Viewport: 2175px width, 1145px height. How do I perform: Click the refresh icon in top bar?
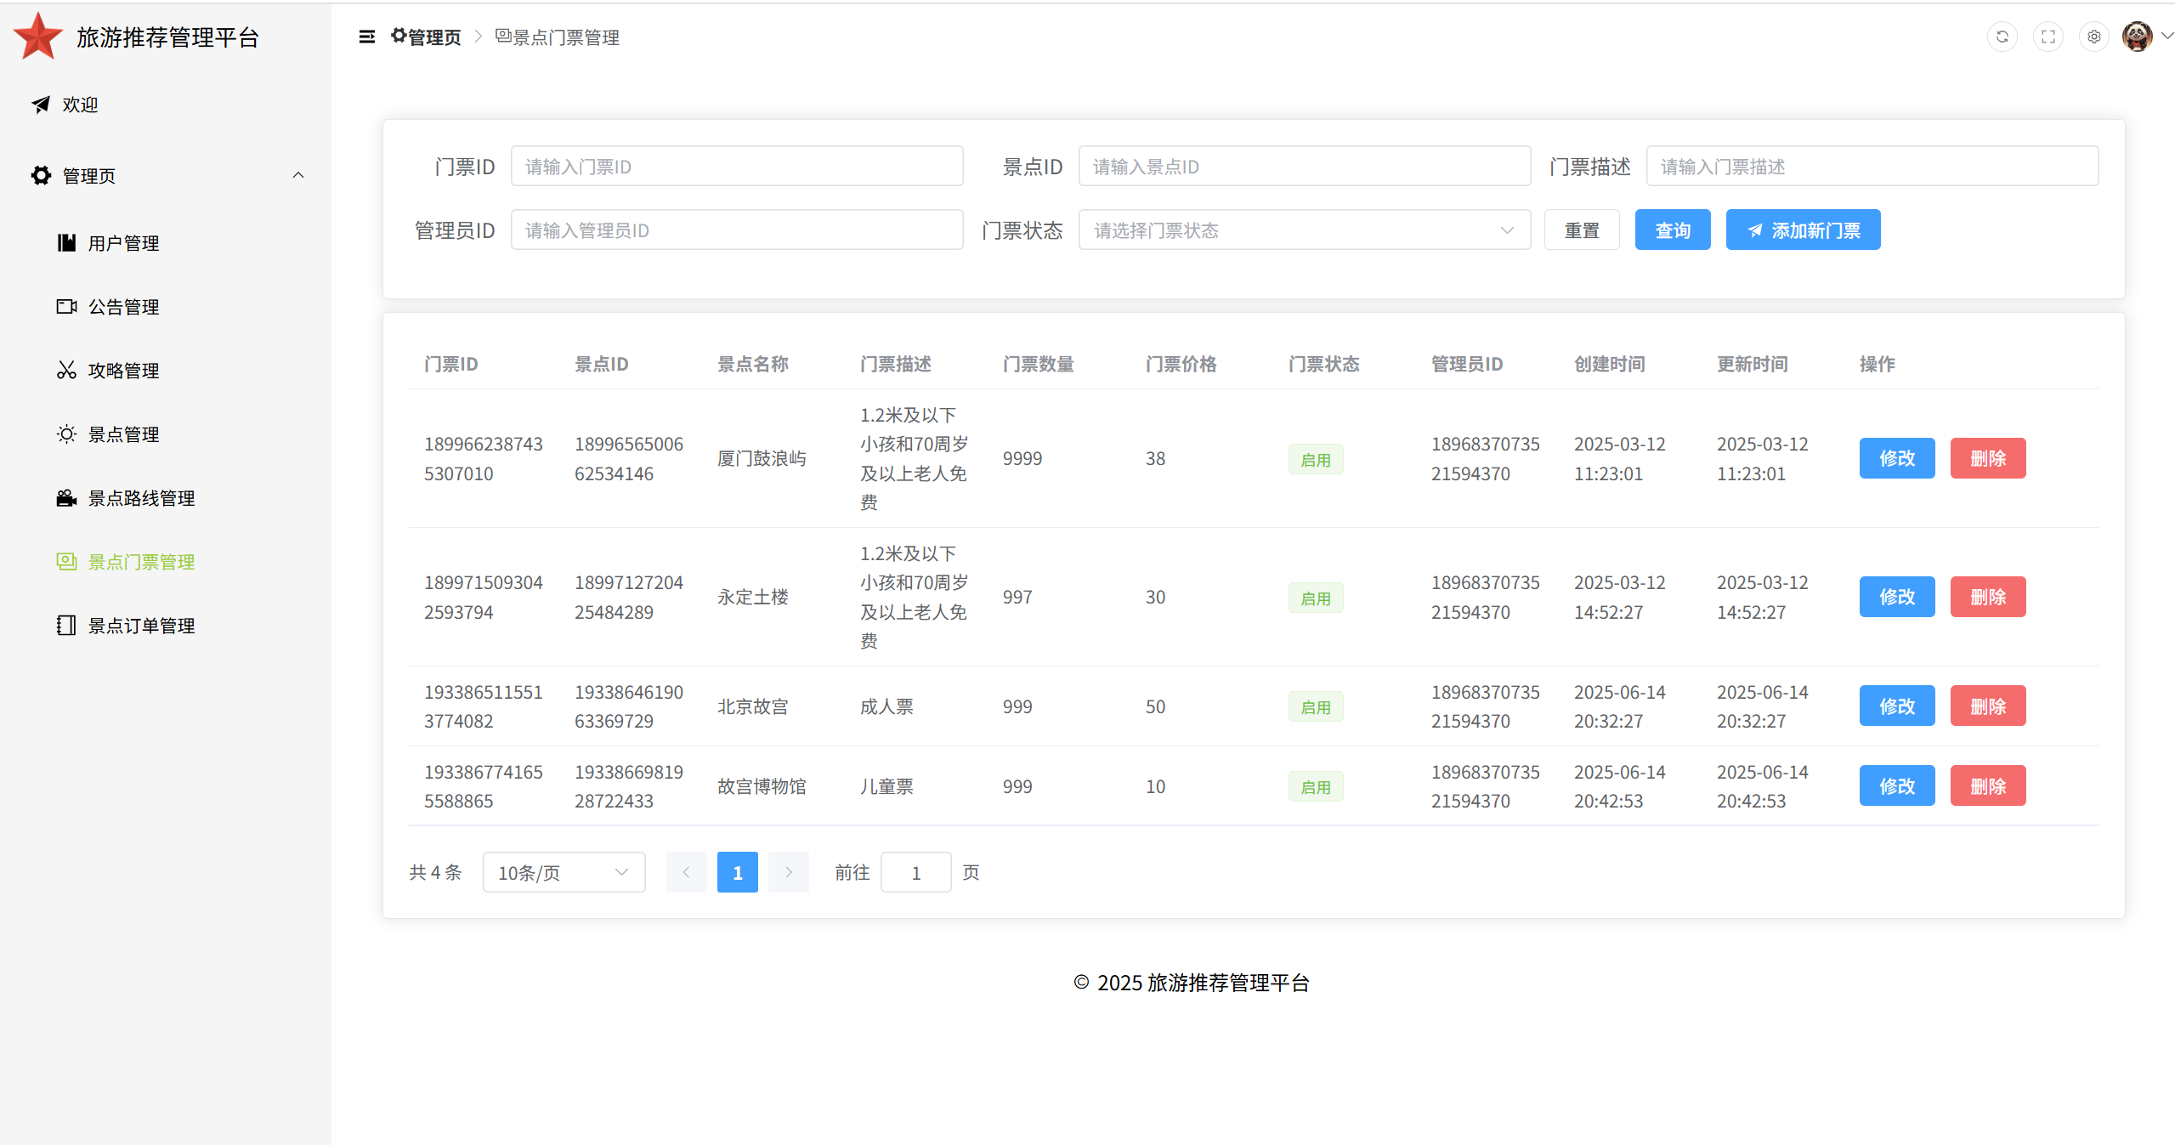click(x=2002, y=37)
